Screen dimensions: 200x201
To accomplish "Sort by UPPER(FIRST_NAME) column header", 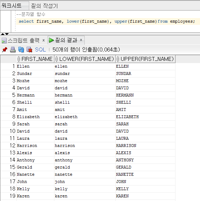I will [x=146, y=59].
